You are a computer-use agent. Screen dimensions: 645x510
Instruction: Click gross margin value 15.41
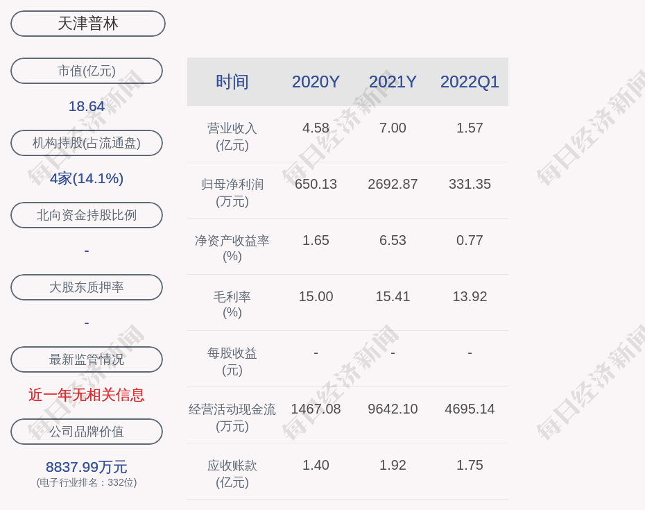pos(393,296)
